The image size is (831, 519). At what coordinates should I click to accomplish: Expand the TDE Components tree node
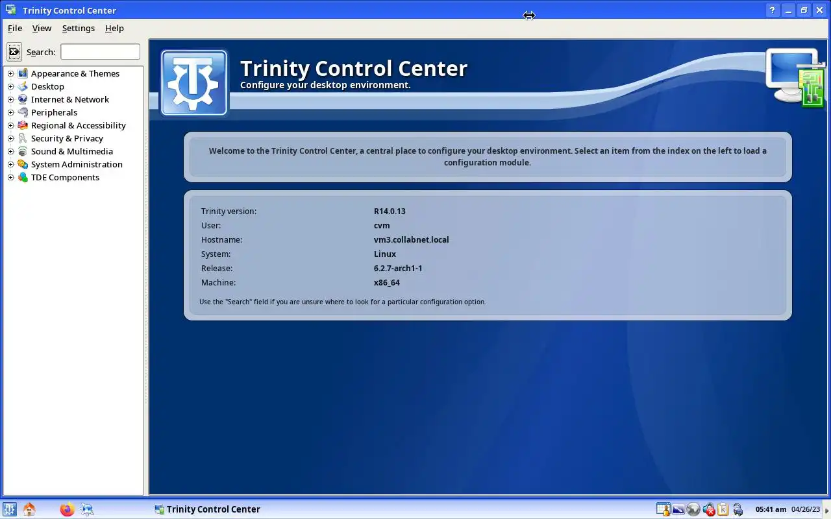tap(10, 177)
